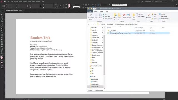This screenshot has width=178, height=100.
Task: Click the Pin to Quick access icon
Action: 91,15
